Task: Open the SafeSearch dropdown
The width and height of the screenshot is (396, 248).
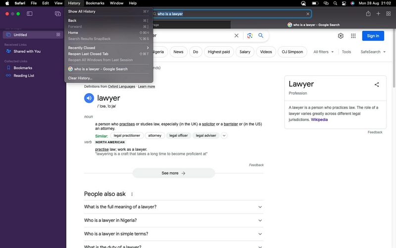Action: 373,52
